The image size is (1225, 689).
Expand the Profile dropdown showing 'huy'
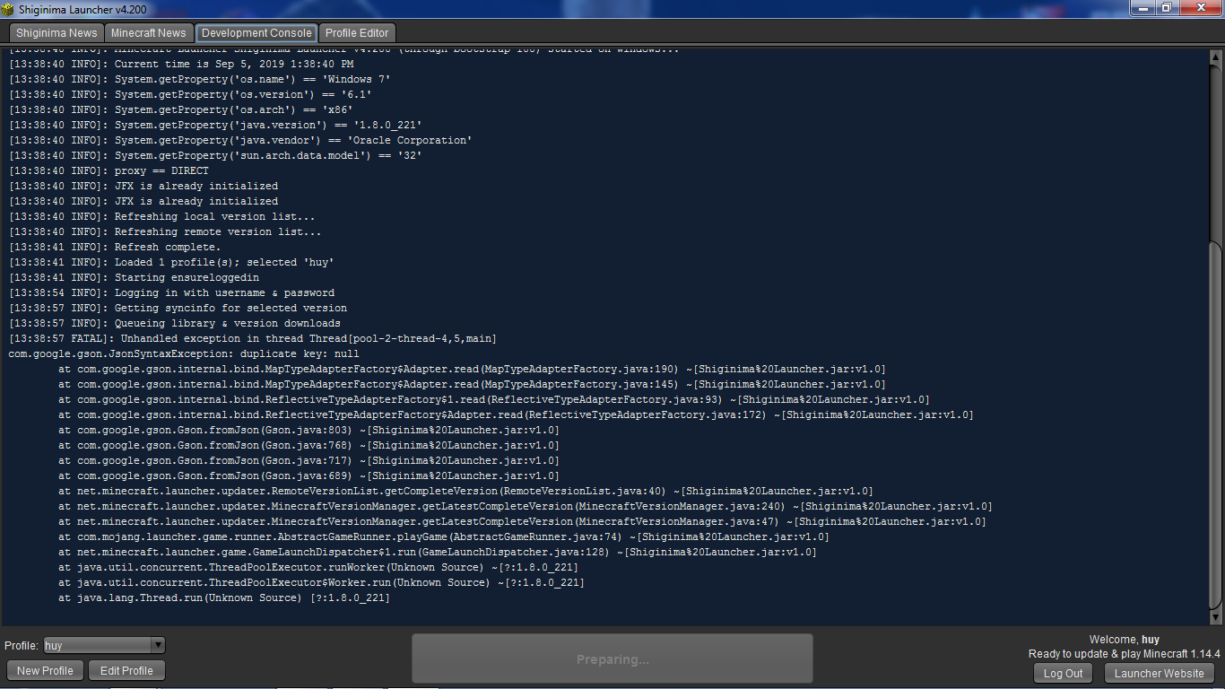pos(104,645)
